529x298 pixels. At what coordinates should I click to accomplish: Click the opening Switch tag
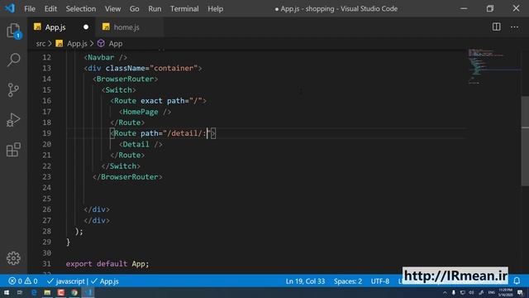point(118,90)
